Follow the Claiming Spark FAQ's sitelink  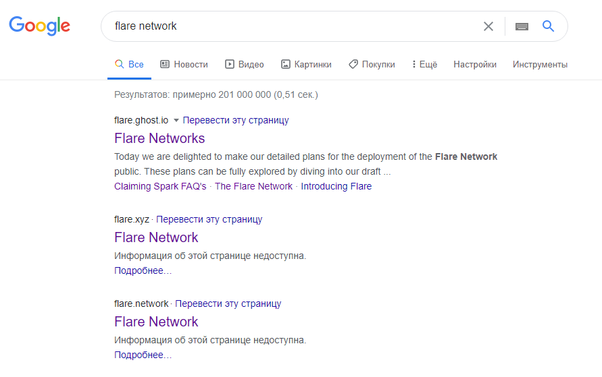[160, 186]
